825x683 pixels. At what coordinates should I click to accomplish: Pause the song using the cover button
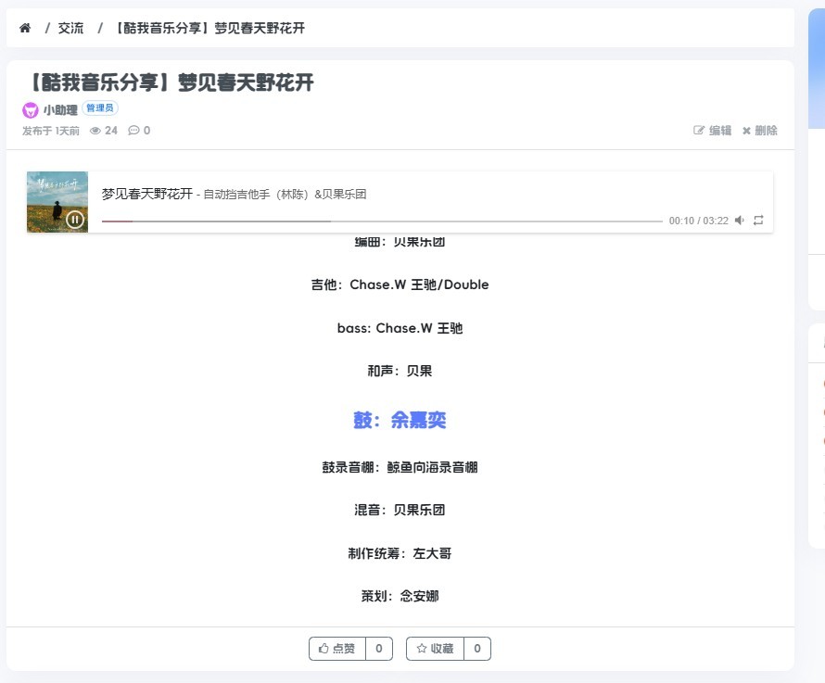coord(75,219)
